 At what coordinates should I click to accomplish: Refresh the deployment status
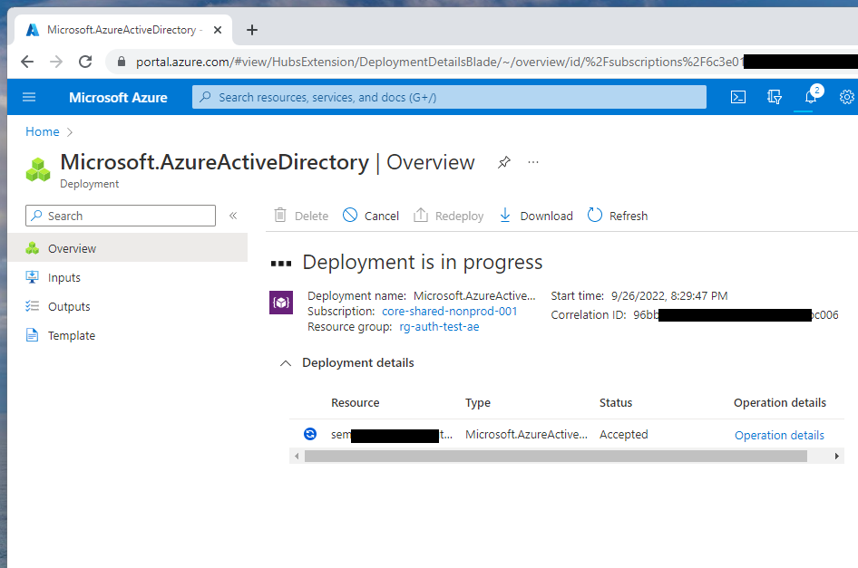point(618,216)
